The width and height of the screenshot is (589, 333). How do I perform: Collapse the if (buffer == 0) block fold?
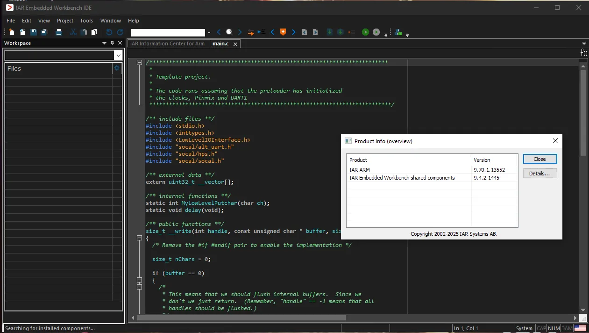click(x=139, y=280)
